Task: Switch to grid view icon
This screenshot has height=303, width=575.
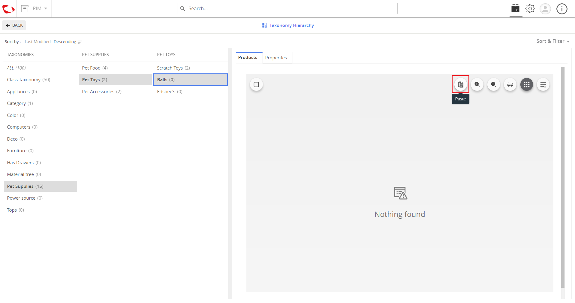Action: pyautogui.click(x=527, y=85)
